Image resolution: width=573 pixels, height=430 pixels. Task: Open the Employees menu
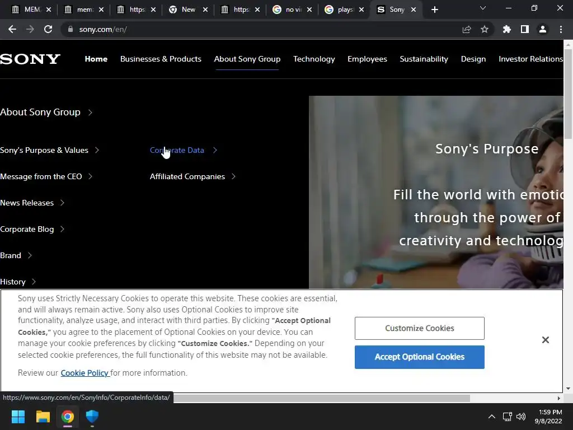[x=367, y=59]
